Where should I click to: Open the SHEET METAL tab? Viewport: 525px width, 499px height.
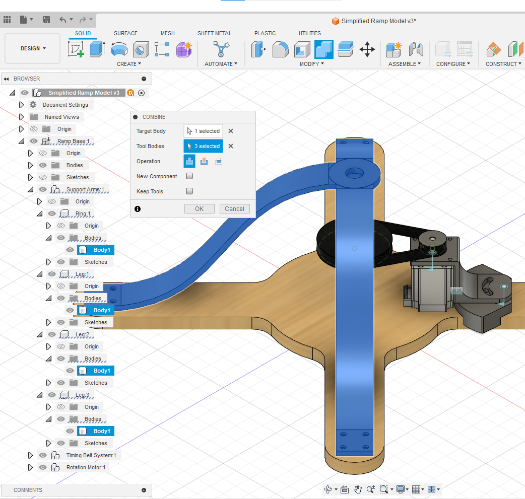point(215,33)
